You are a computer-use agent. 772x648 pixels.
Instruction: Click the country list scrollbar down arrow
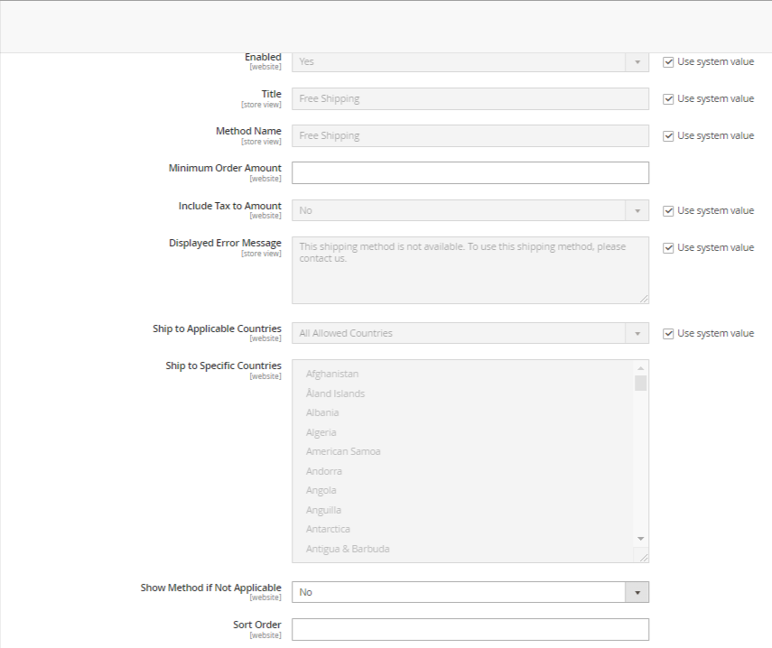pos(640,539)
